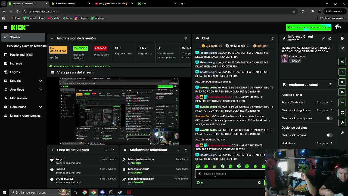Open the browser tab search dropdown
348x196 pixels.
[x=4, y=4]
